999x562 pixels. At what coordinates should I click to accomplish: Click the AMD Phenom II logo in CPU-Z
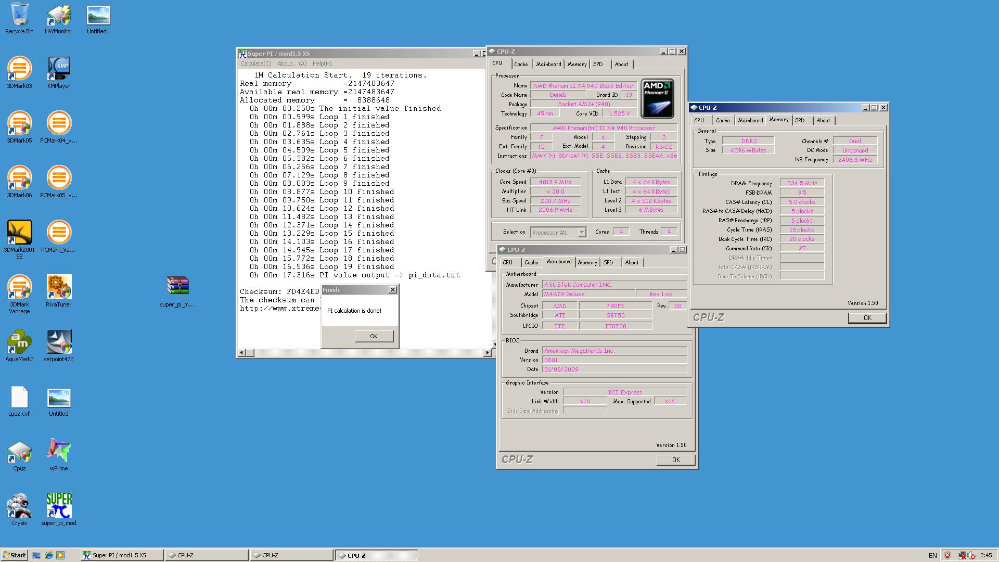[x=657, y=98]
